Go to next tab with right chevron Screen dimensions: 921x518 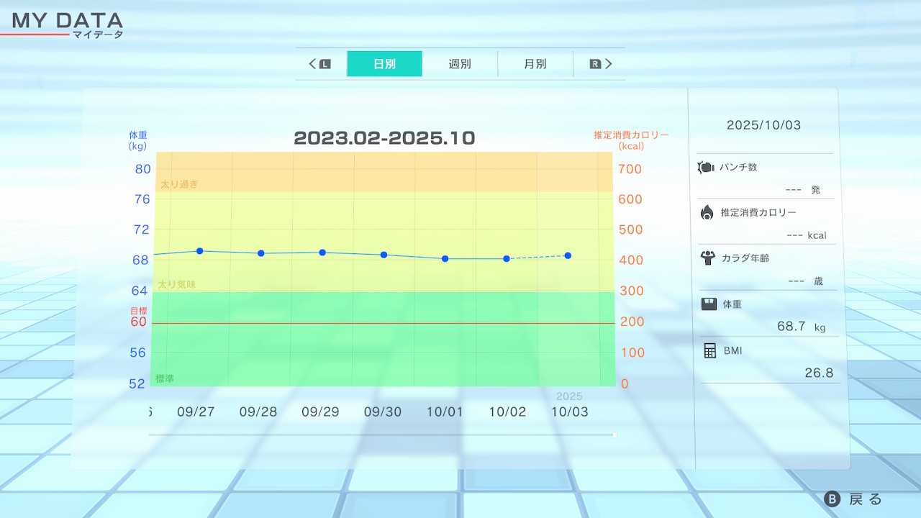[x=609, y=64]
